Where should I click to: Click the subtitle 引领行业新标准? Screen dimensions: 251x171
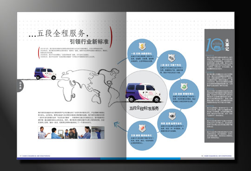click(89, 41)
